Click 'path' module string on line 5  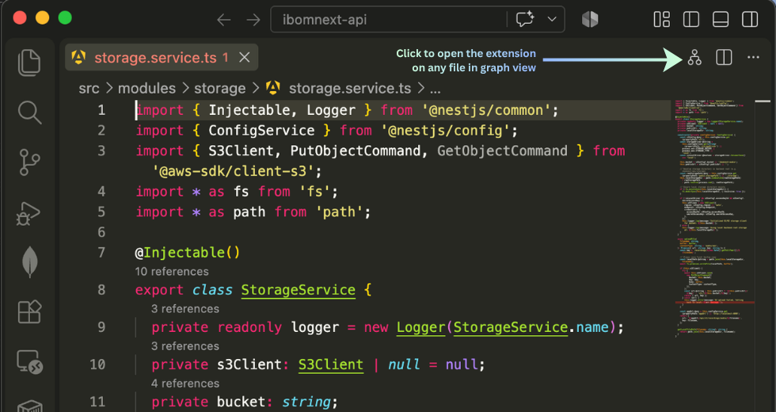[x=339, y=212]
